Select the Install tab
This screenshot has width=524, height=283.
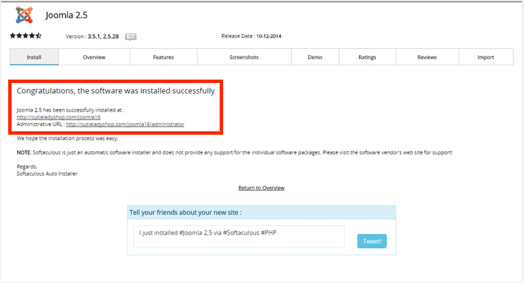[34, 57]
